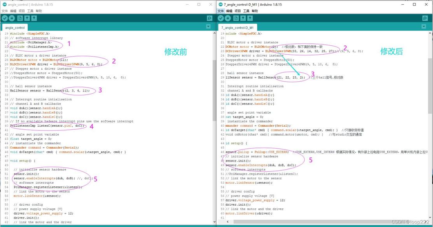The width and height of the screenshot is (433, 227).
Task: Open 项目 menu in 7_angle_control-D_M1 window
Action: (238, 11)
